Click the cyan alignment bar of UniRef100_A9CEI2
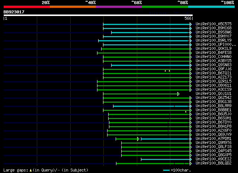Image resolution: width=238 pixels, height=173 pixels. tap(165, 159)
